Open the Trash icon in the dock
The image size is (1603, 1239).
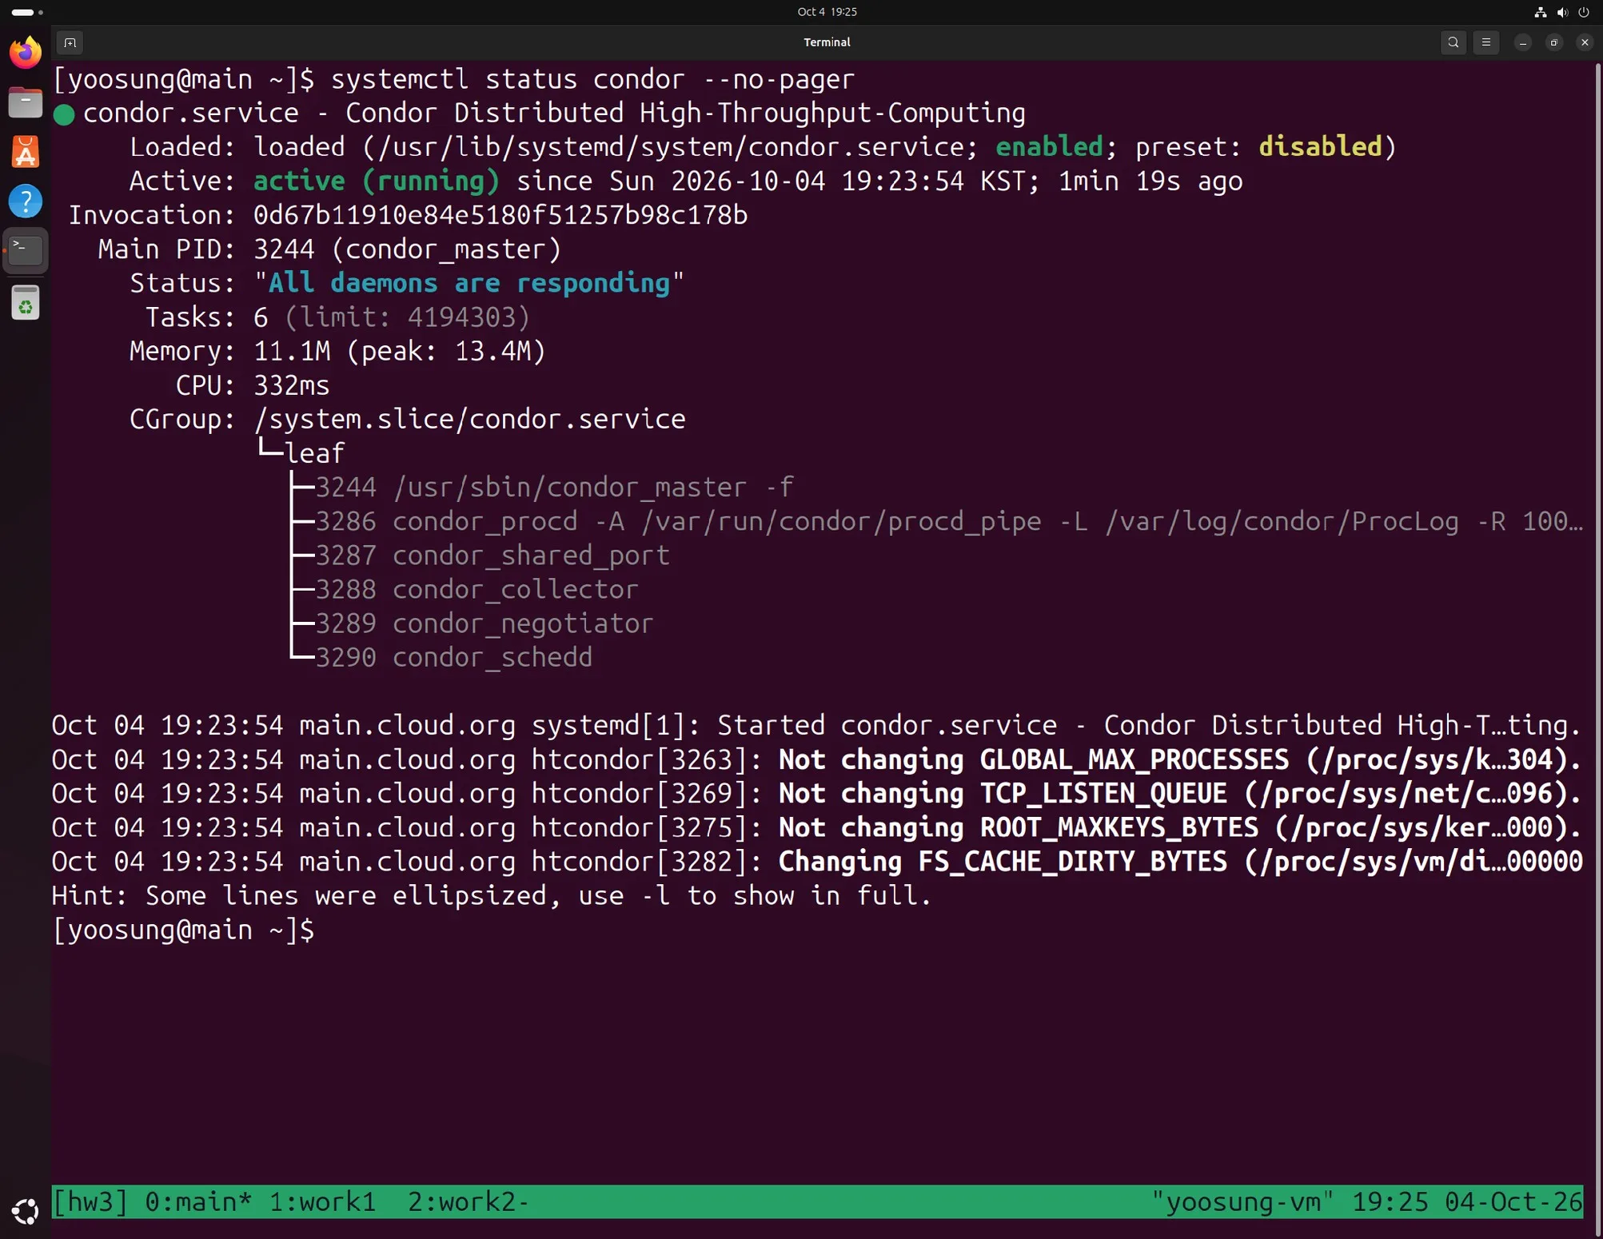[x=26, y=304]
